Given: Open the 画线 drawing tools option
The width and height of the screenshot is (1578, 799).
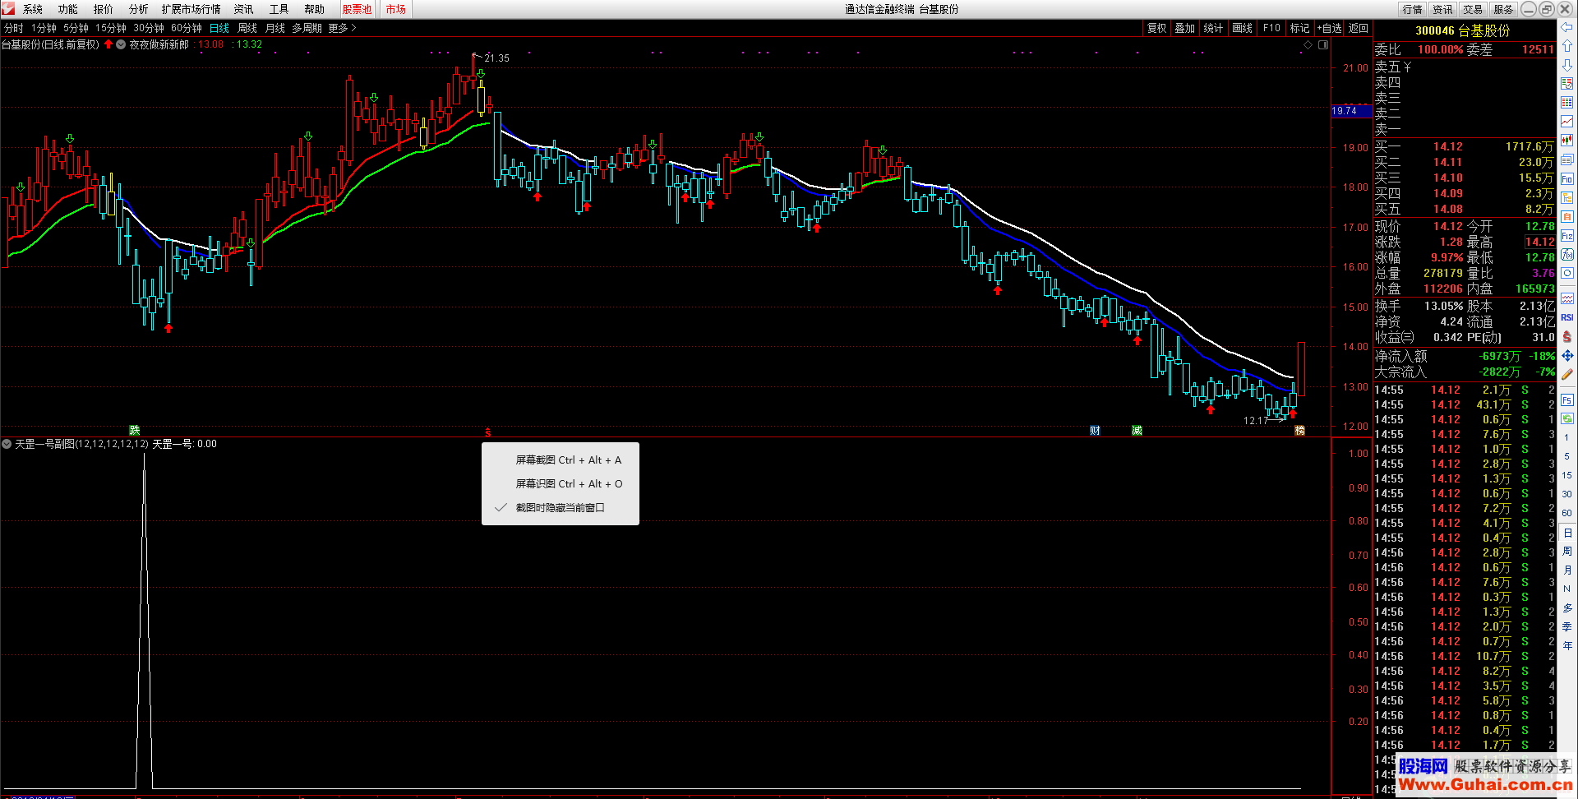Looking at the screenshot, I should coord(1242,28).
